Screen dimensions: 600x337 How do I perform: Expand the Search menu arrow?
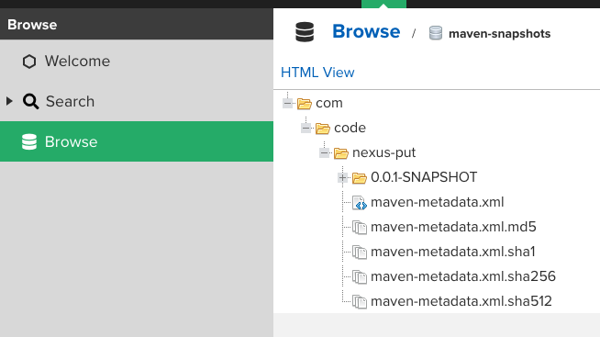9,101
